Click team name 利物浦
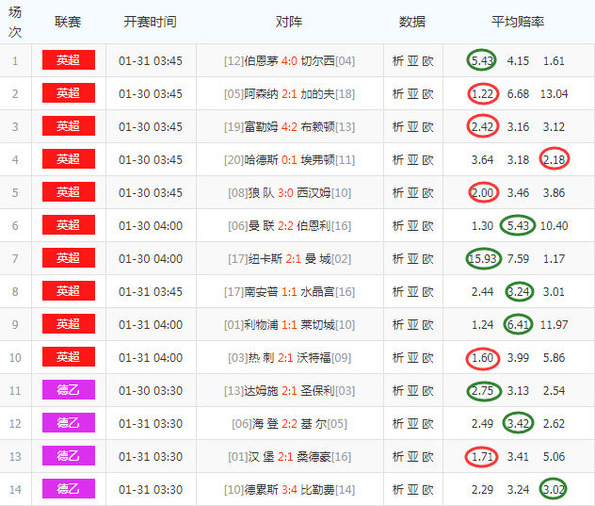The width and height of the screenshot is (595, 506). [x=261, y=325]
